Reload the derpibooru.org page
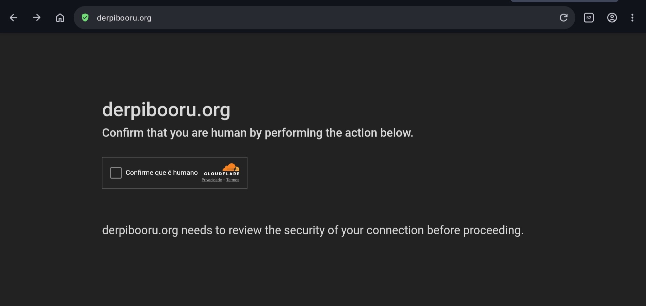 click(x=564, y=18)
